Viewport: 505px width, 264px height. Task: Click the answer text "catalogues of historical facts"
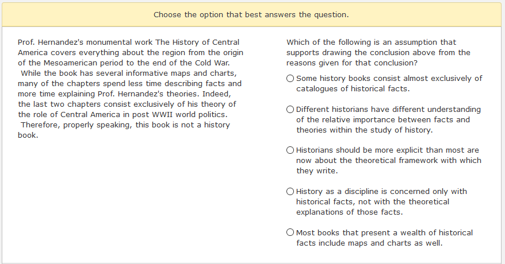point(353,88)
